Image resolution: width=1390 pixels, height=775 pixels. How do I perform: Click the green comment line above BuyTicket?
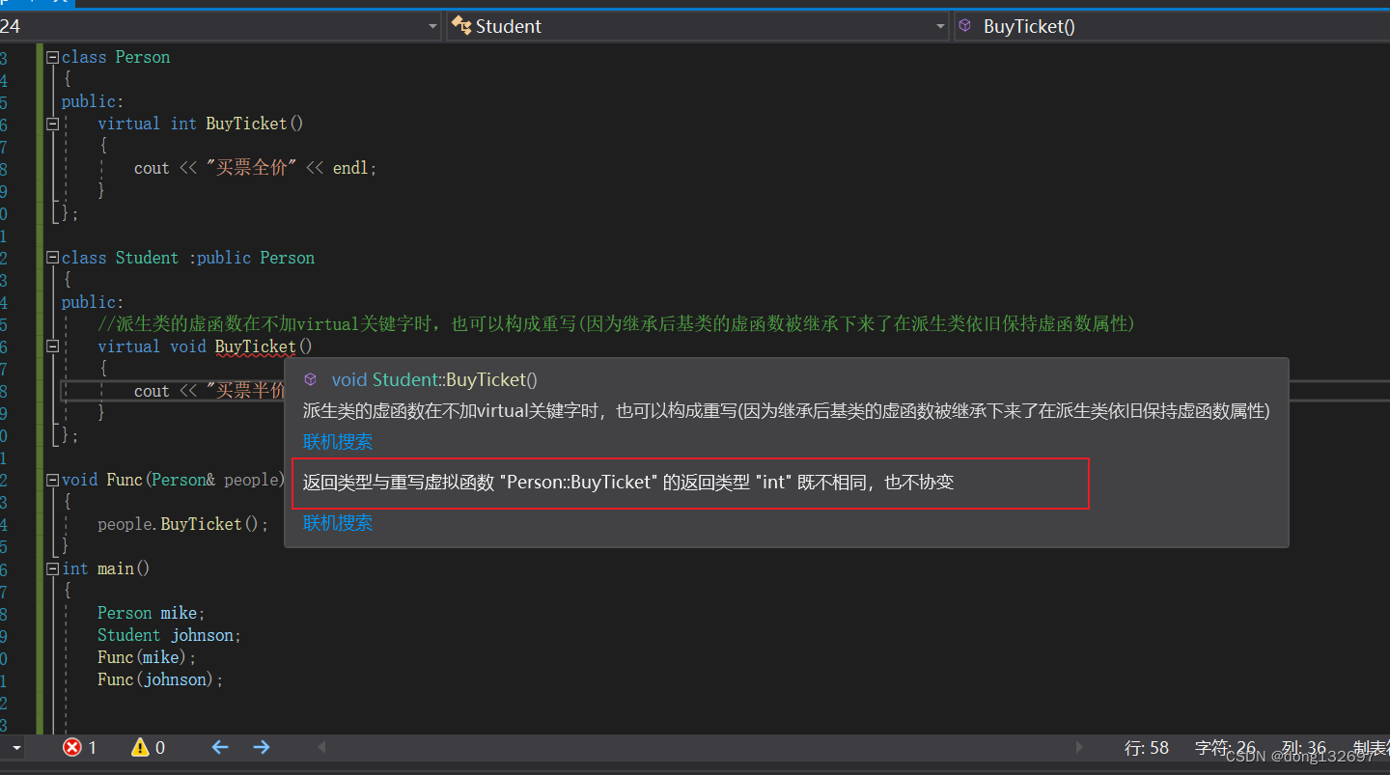[617, 324]
